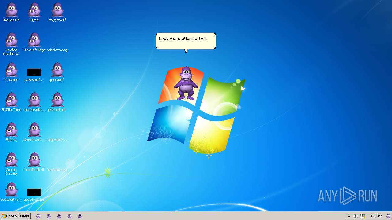This screenshot has height=220, width=392.
Task: Open the maygive.rtf file icon
Action: [x=57, y=10]
